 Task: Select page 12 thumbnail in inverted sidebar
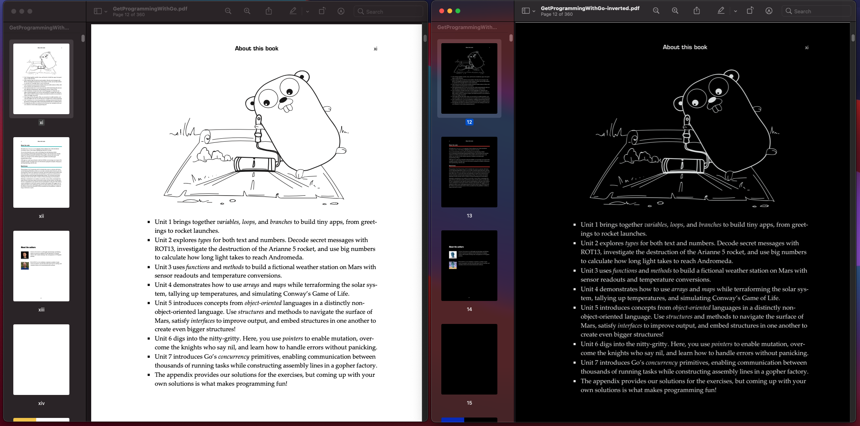click(469, 78)
